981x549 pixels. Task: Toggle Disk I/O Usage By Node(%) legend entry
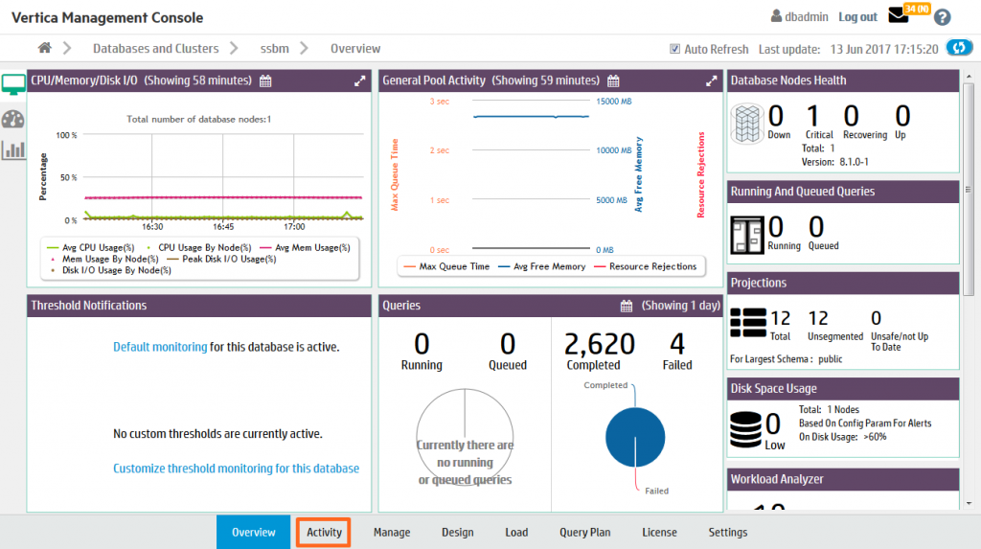[109, 270]
